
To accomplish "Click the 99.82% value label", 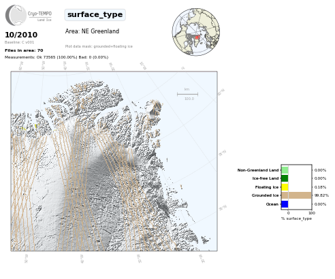I will tap(321, 195).
